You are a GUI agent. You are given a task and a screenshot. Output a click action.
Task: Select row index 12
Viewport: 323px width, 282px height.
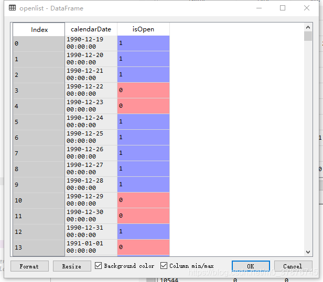point(39,232)
